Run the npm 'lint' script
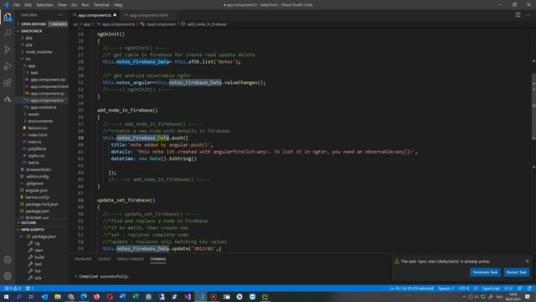 (38, 271)
